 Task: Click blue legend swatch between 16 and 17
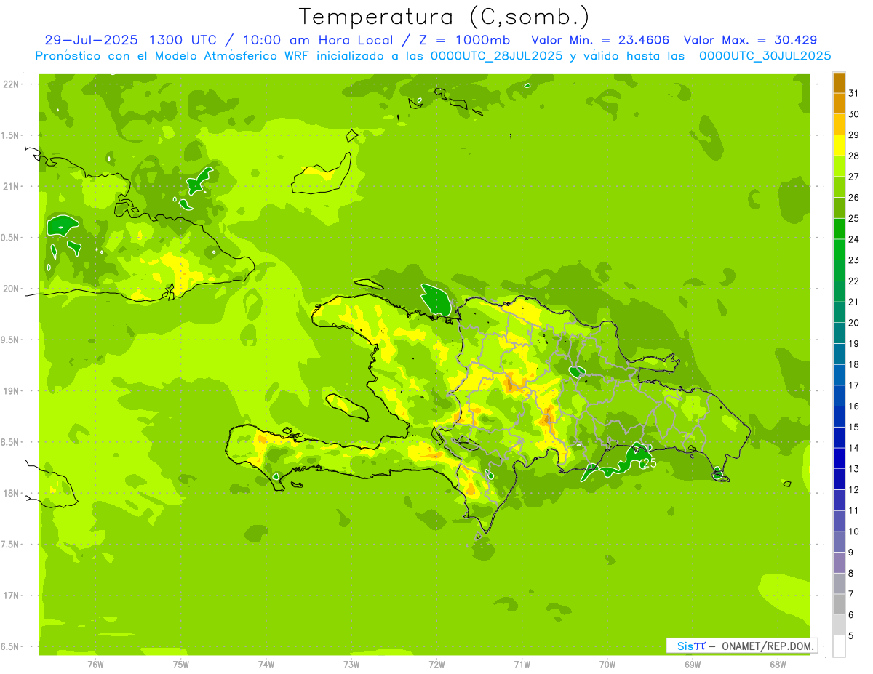(x=839, y=396)
